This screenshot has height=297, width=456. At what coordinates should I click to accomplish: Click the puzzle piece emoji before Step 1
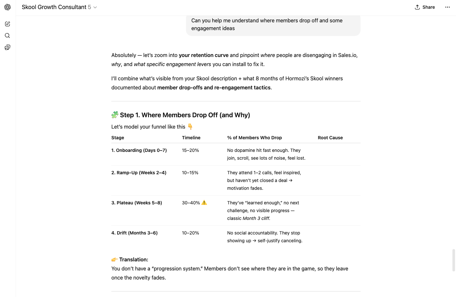115,115
